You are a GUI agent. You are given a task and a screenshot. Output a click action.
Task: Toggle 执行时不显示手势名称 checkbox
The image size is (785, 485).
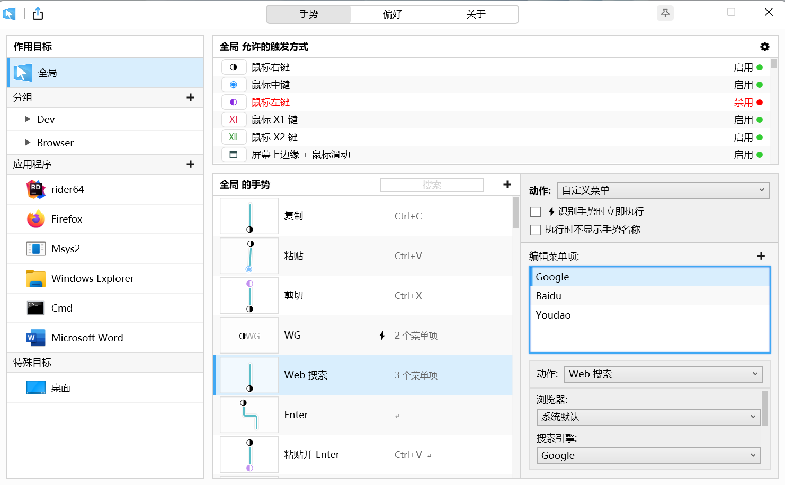point(536,230)
